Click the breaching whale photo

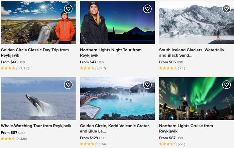(x=38, y=98)
